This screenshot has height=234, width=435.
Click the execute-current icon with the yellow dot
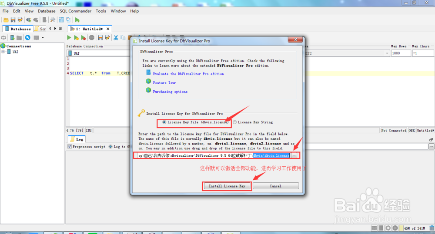tap(76, 38)
